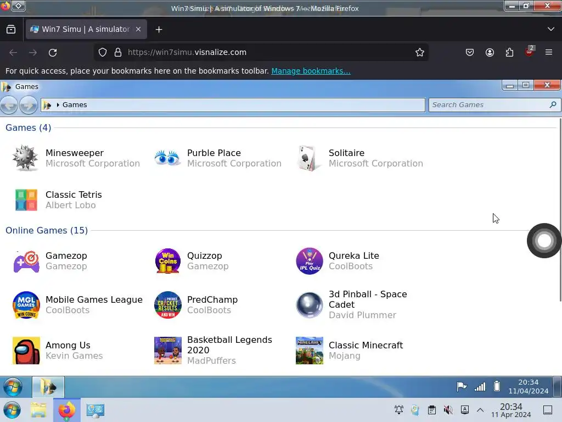Open Firefox View recent browsing button

point(11,30)
